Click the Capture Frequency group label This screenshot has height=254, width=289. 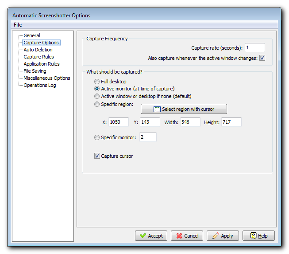pos(107,39)
